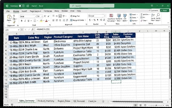Viewport: 172px width, 108px height.
Task: Click the Comments button
Action: click(153, 11)
